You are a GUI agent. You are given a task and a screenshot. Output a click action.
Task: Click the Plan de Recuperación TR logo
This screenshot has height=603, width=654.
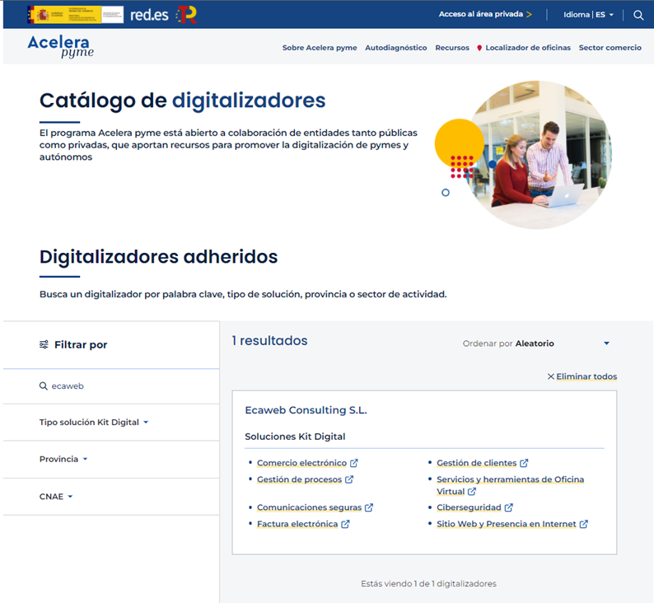click(x=186, y=15)
